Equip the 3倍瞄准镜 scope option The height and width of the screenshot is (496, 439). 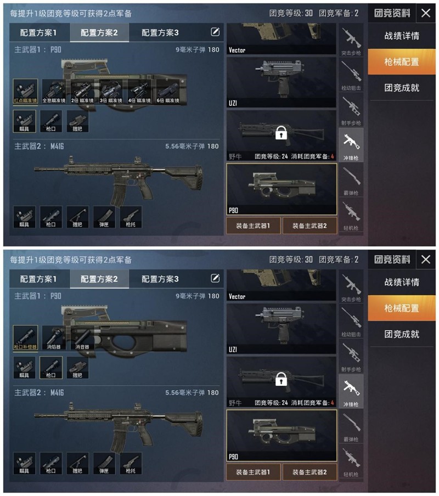tap(111, 92)
